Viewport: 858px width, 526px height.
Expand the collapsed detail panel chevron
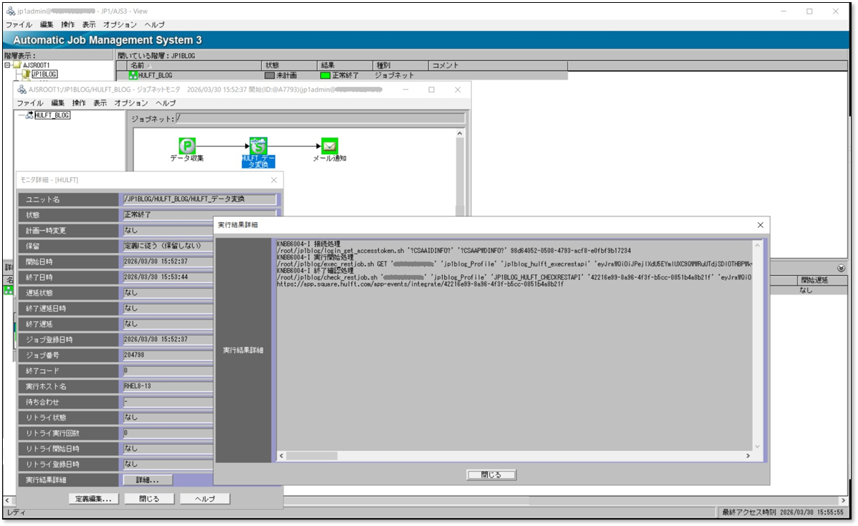pyautogui.click(x=841, y=268)
